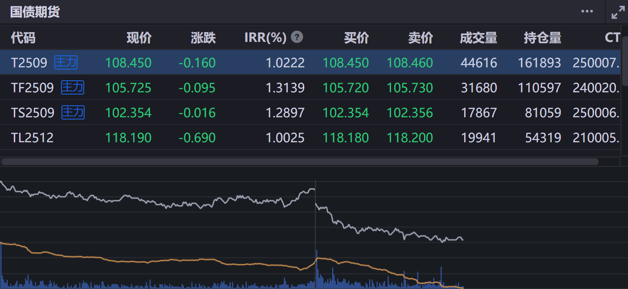Click the TS2509 price 102.354 in 现价
Viewport: 628px width, 289px height.
pos(128,113)
